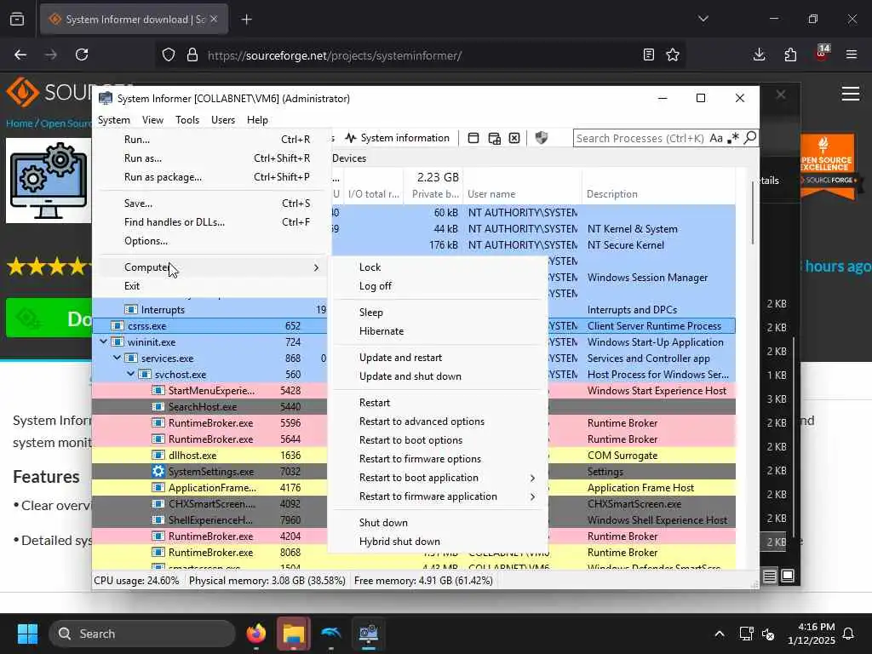
Task: Choose Run... from System menu
Action: click(211, 140)
